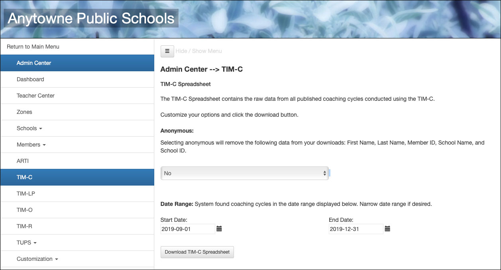Go to Teacher Center
This screenshot has width=501, height=270.
coord(77,96)
